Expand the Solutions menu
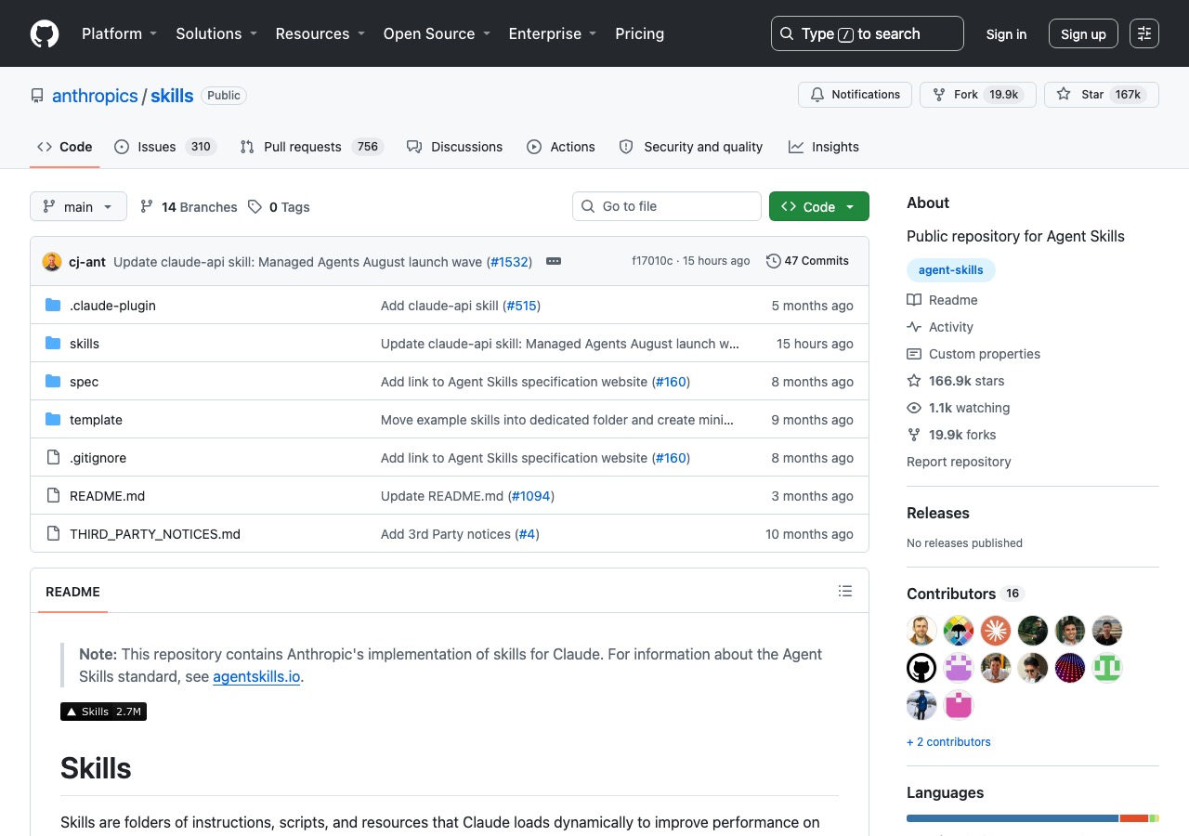The width and height of the screenshot is (1189, 836). tap(216, 33)
